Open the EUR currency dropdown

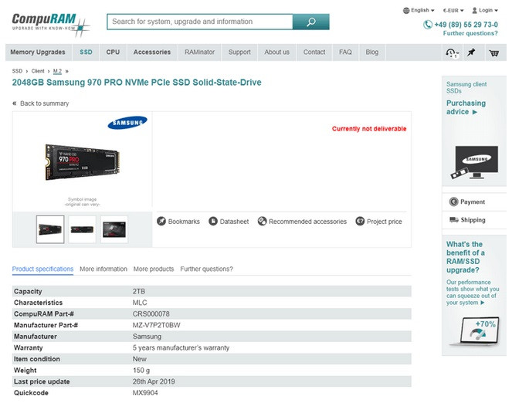click(x=453, y=11)
